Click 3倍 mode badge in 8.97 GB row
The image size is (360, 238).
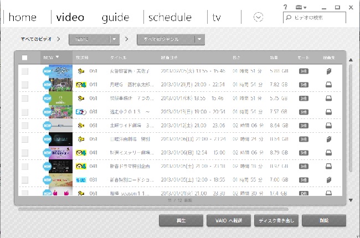click(304, 167)
